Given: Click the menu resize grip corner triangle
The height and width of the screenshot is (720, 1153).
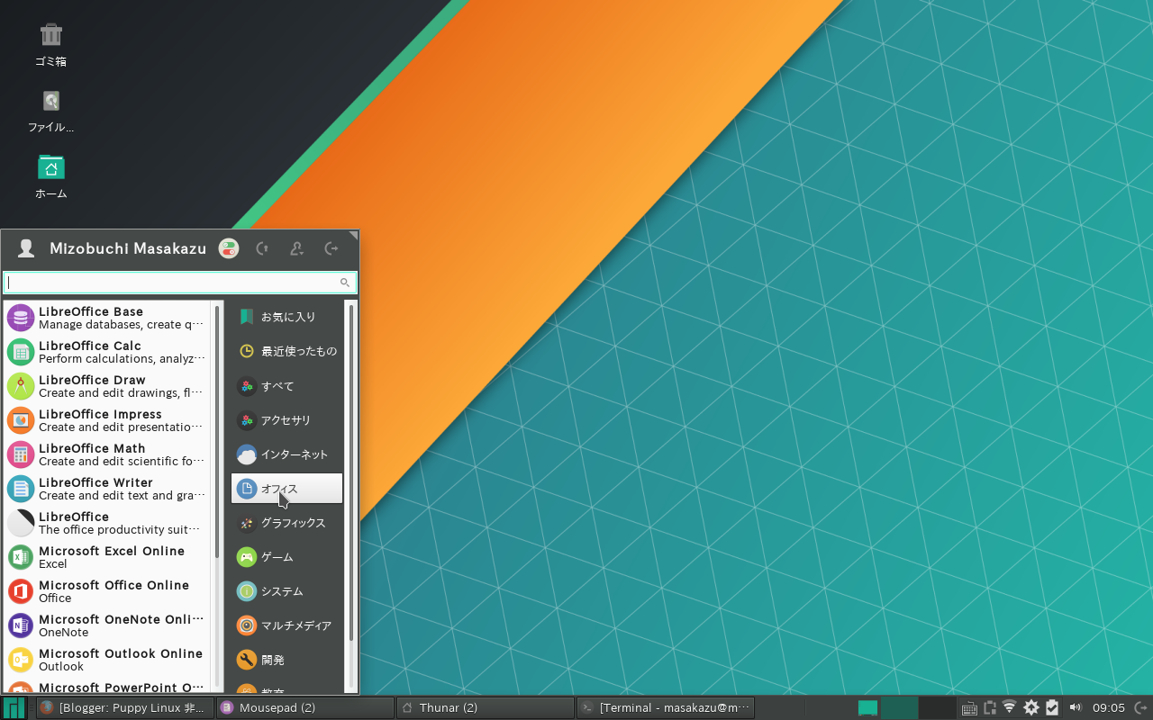Looking at the screenshot, I should point(354,235).
